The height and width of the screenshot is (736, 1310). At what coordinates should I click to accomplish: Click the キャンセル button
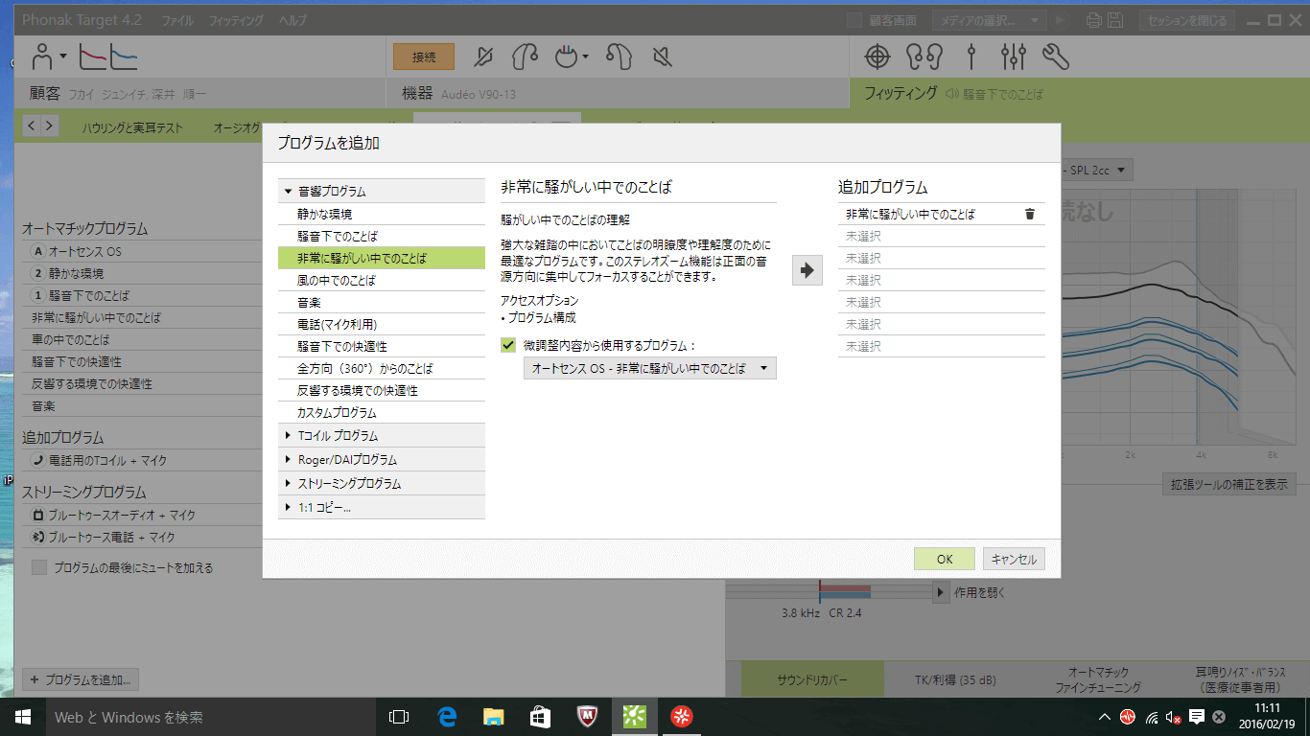[1014, 560]
